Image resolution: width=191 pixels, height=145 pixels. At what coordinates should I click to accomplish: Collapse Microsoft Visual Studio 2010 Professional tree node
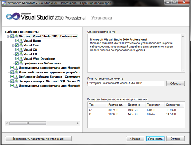(x=8, y=36)
